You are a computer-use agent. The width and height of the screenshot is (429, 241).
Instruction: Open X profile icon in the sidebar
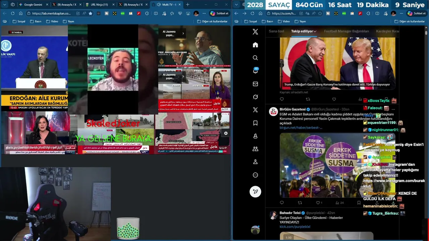coord(255,162)
